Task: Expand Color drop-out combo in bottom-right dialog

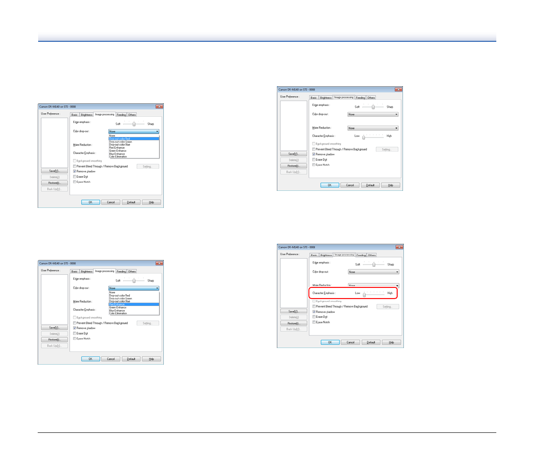Action: coord(373,272)
